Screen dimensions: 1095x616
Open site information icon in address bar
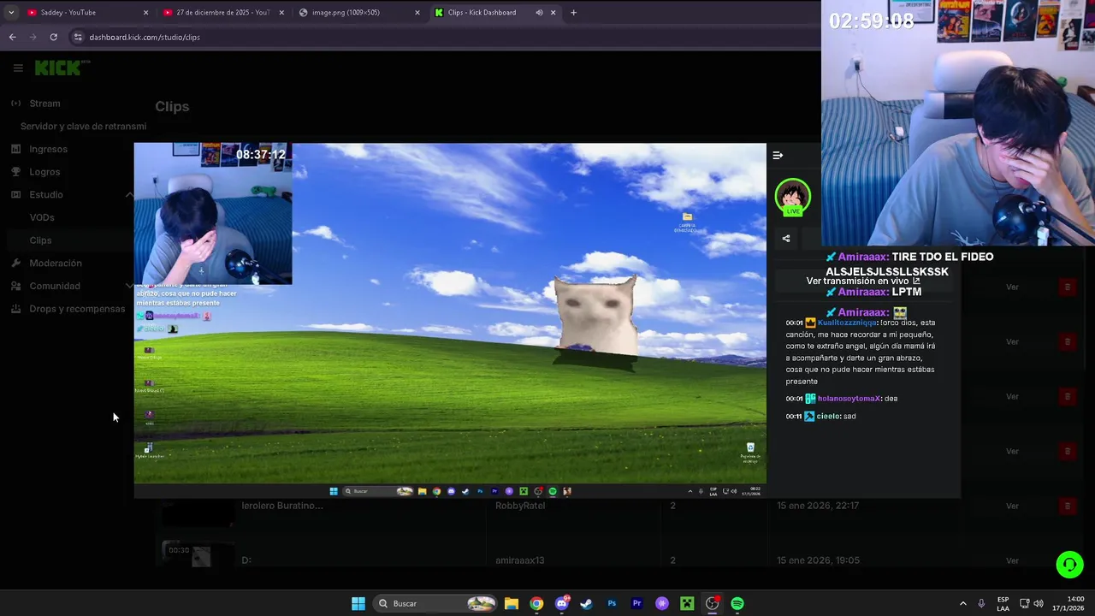[x=78, y=37]
